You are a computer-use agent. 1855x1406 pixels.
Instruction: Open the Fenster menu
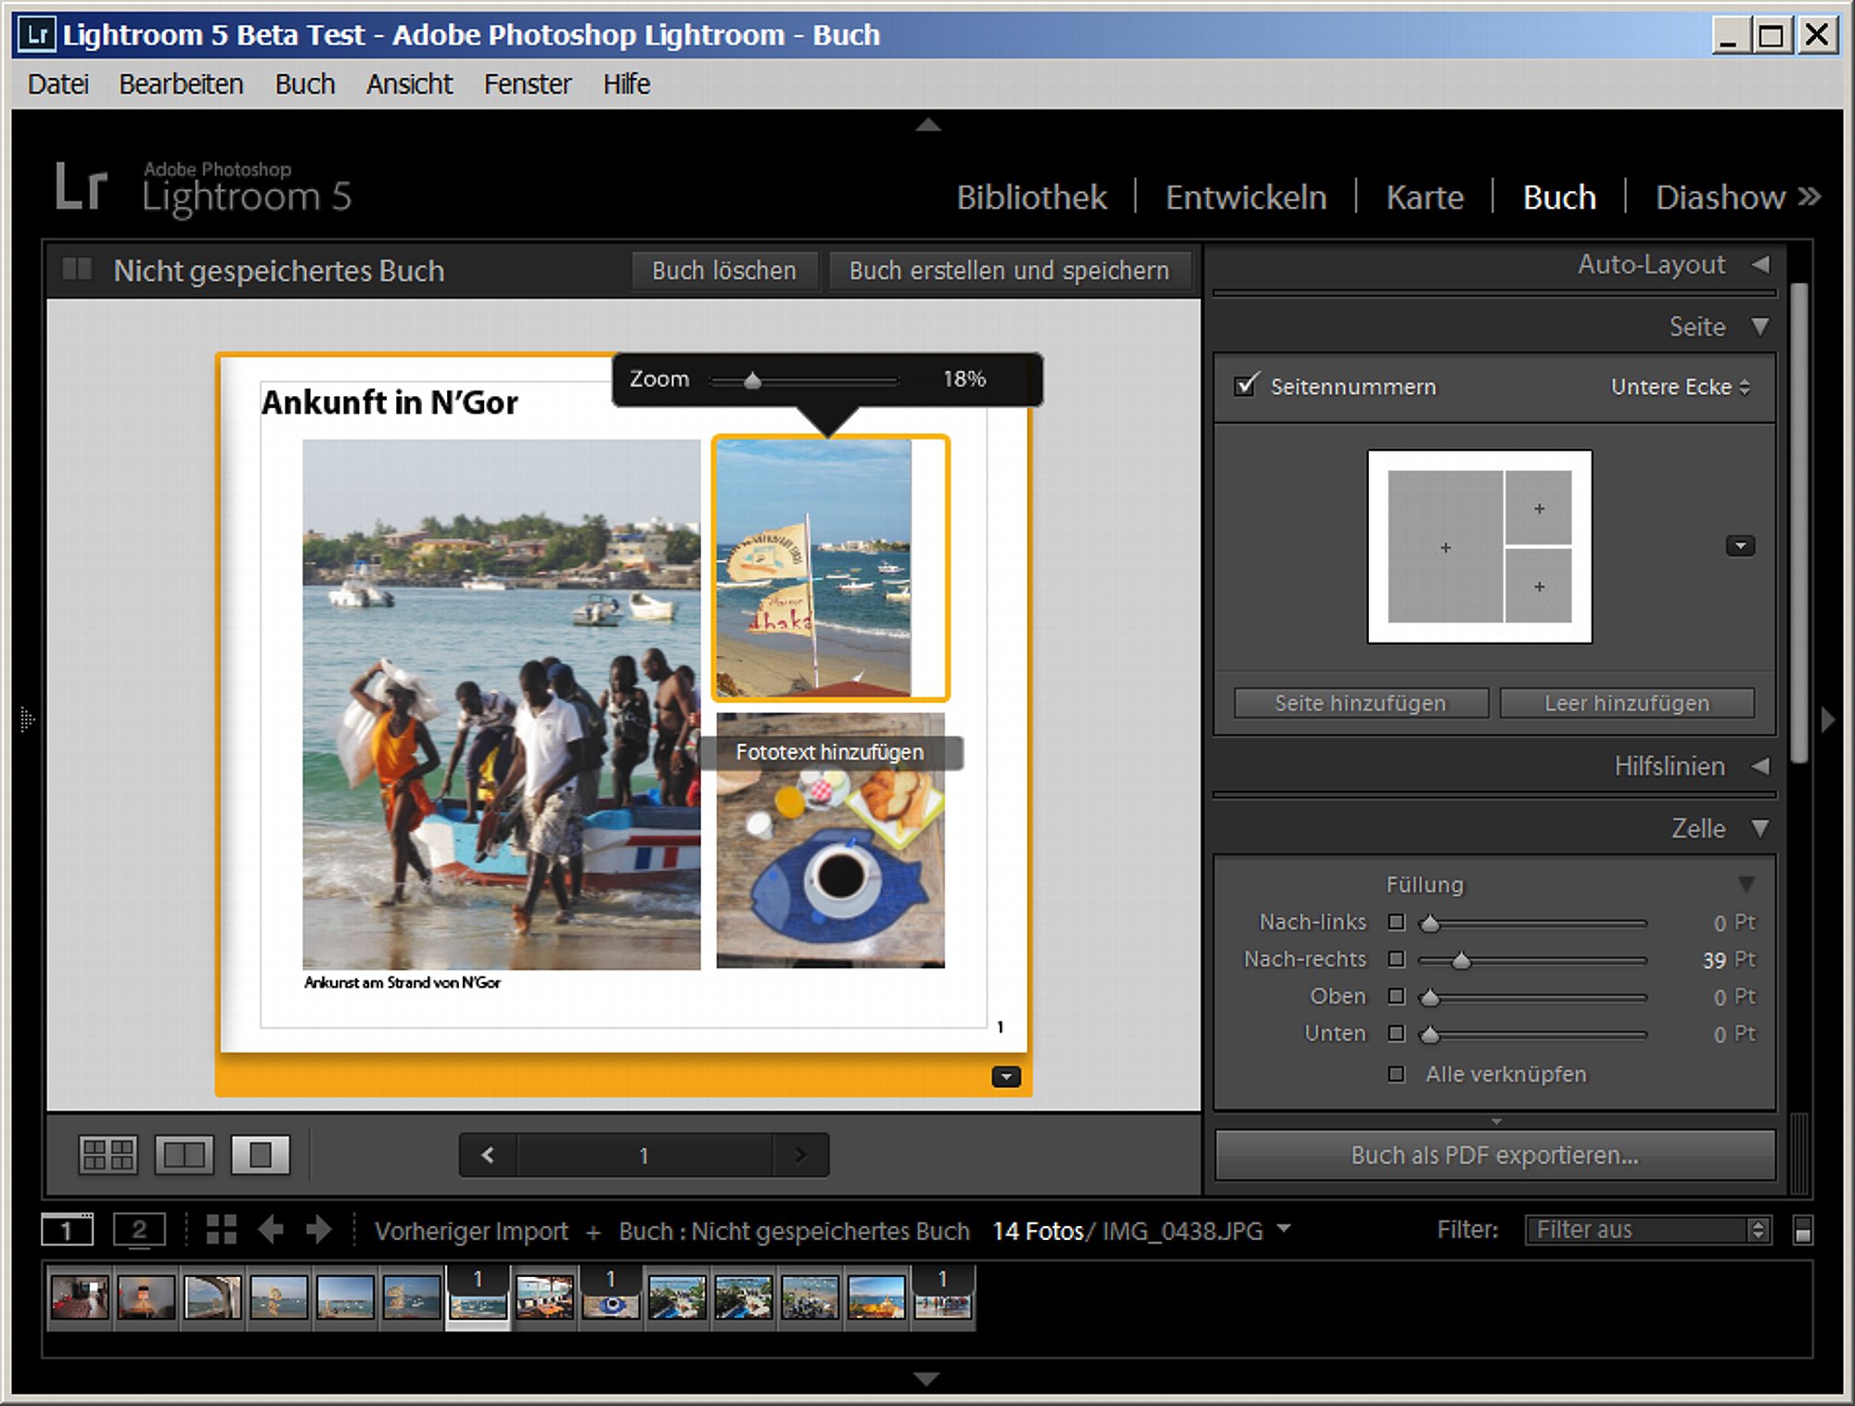click(528, 84)
